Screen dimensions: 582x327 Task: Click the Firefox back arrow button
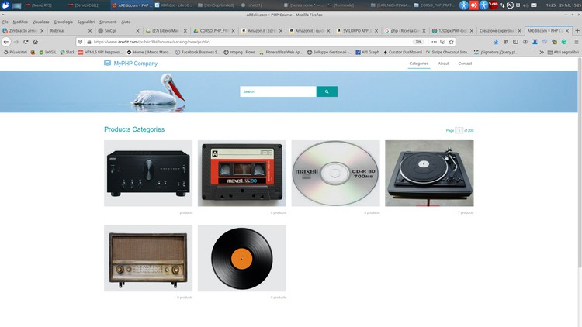click(6, 42)
